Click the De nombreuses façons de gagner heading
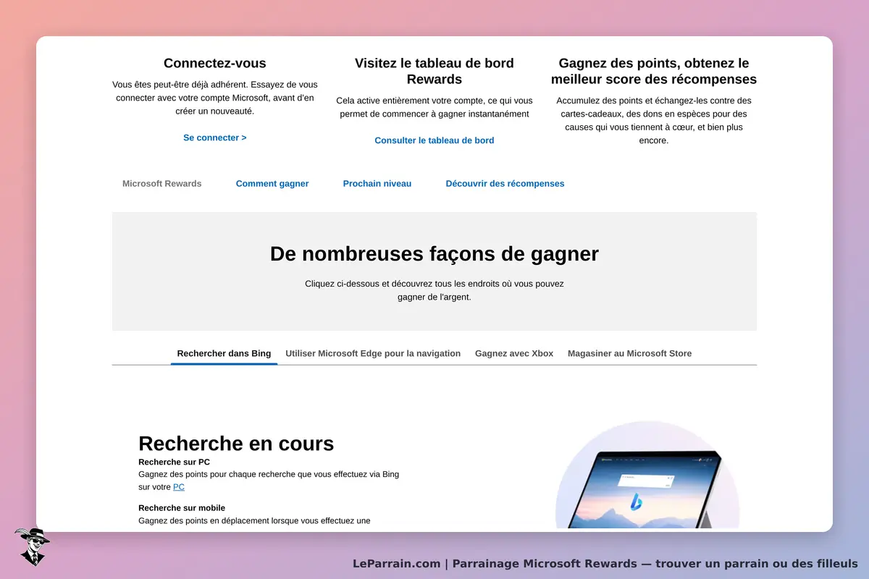The width and height of the screenshot is (869, 579). (x=434, y=253)
